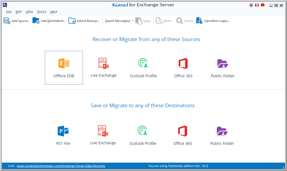Image resolution: width=287 pixels, height=171 pixels.
Task: Pick Office 365 as destination
Action: tap(182, 135)
